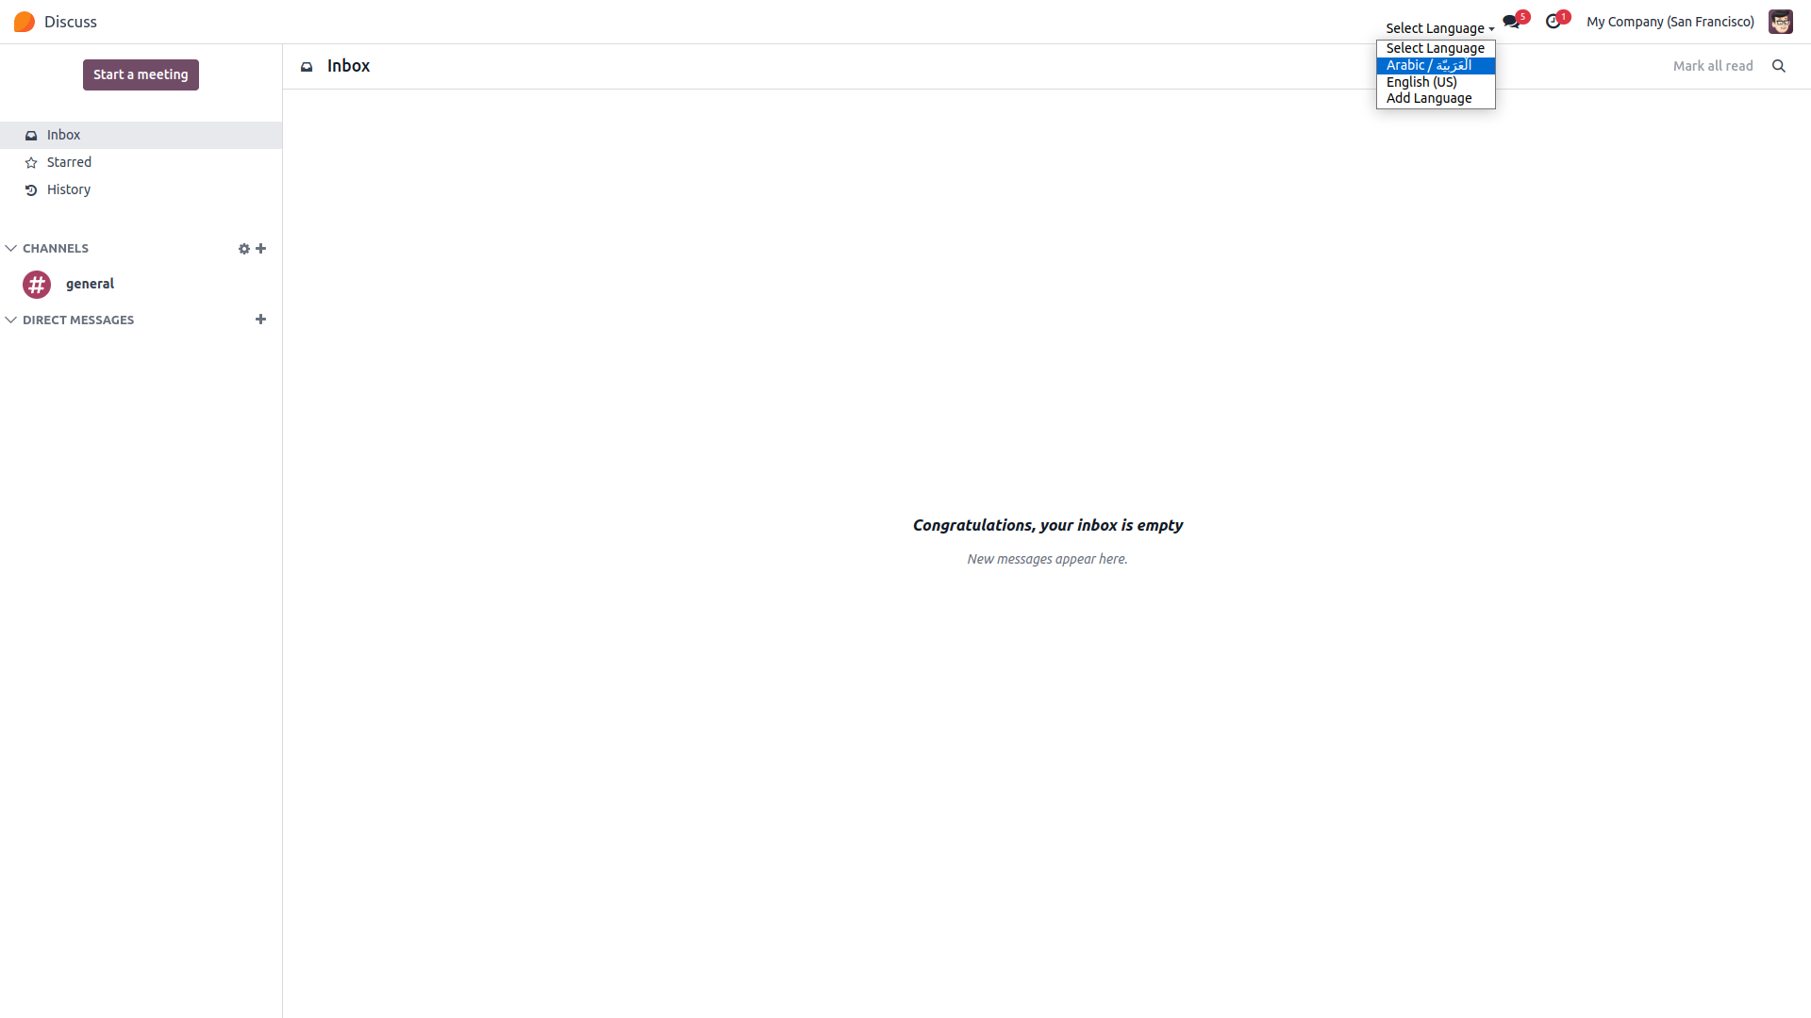Open My Company (San Francisco) company switcher

[1670, 22]
